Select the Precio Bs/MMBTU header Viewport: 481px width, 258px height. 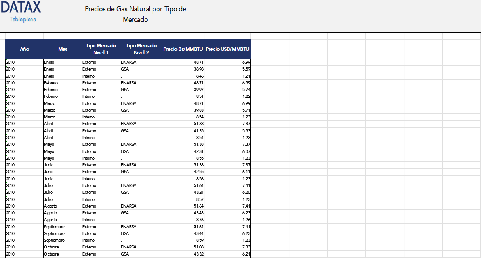point(183,49)
